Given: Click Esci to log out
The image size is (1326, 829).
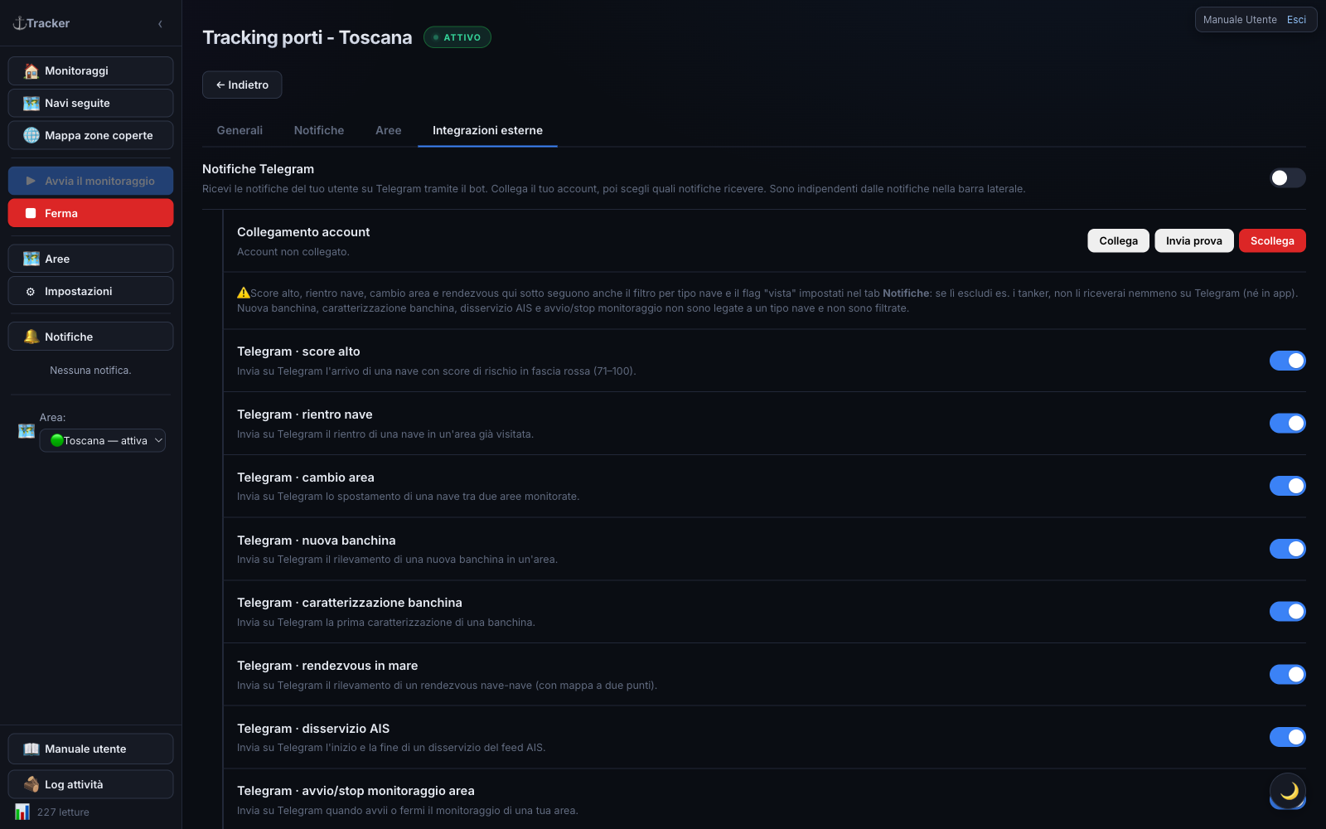Looking at the screenshot, I should (1296, 20).
